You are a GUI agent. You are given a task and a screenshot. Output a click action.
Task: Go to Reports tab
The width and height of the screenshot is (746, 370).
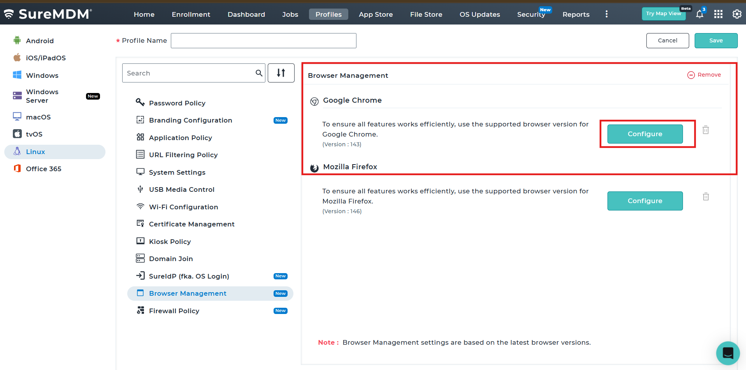click(576, 14)
